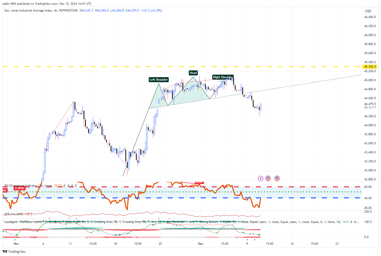Select the ATR (14, SMA) legend
This screenshot has height=256, width=381.
click(x=14, y=214)
